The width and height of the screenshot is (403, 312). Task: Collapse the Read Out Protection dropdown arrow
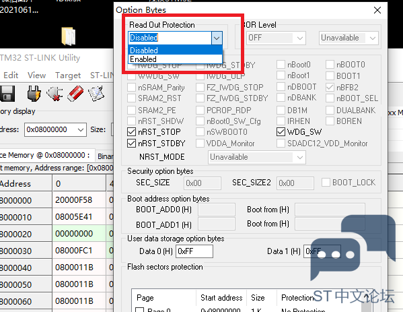point(217,38)
